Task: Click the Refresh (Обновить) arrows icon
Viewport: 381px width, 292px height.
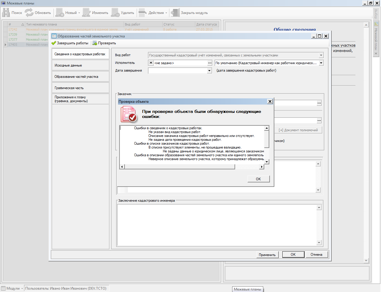Action: (29, 12)
